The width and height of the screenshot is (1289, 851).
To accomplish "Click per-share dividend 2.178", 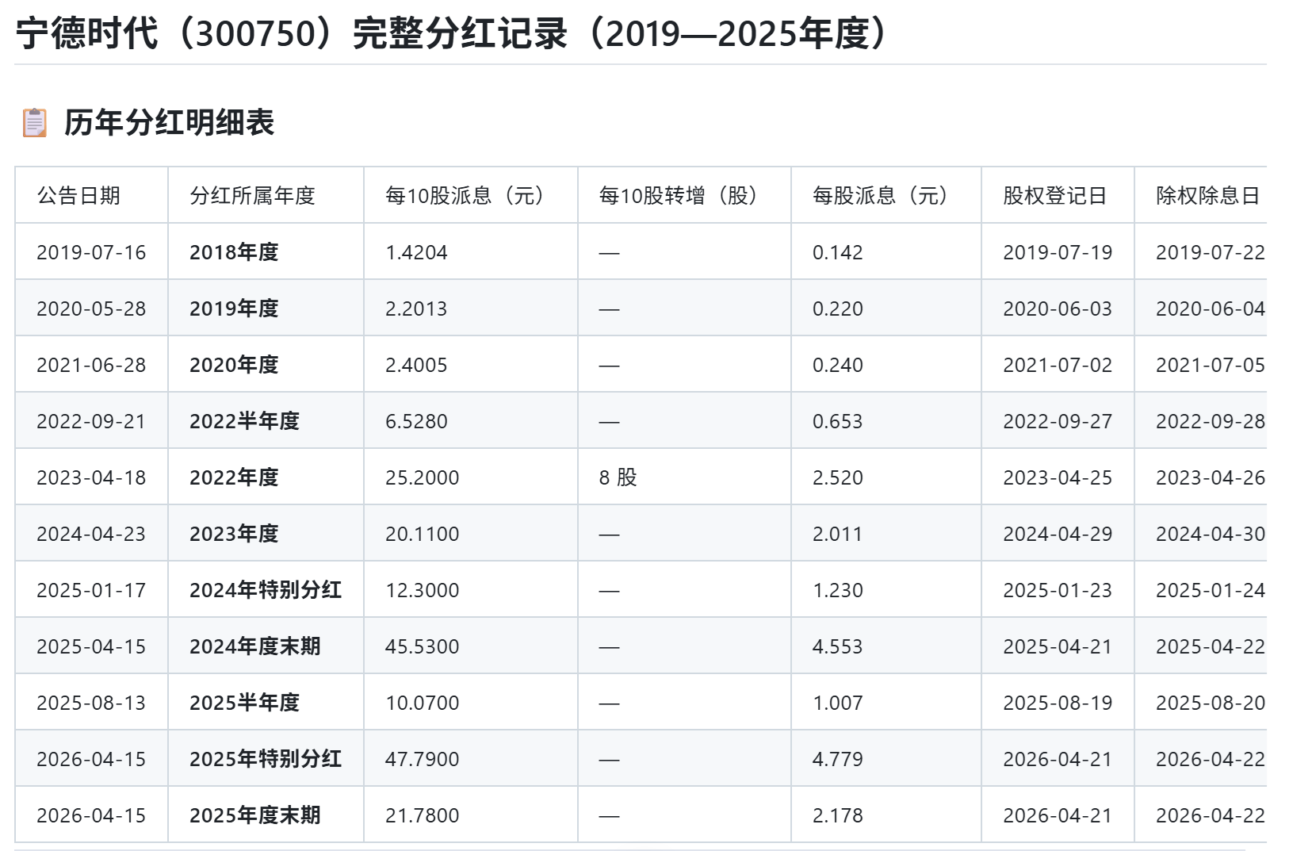I will point(837,815).
